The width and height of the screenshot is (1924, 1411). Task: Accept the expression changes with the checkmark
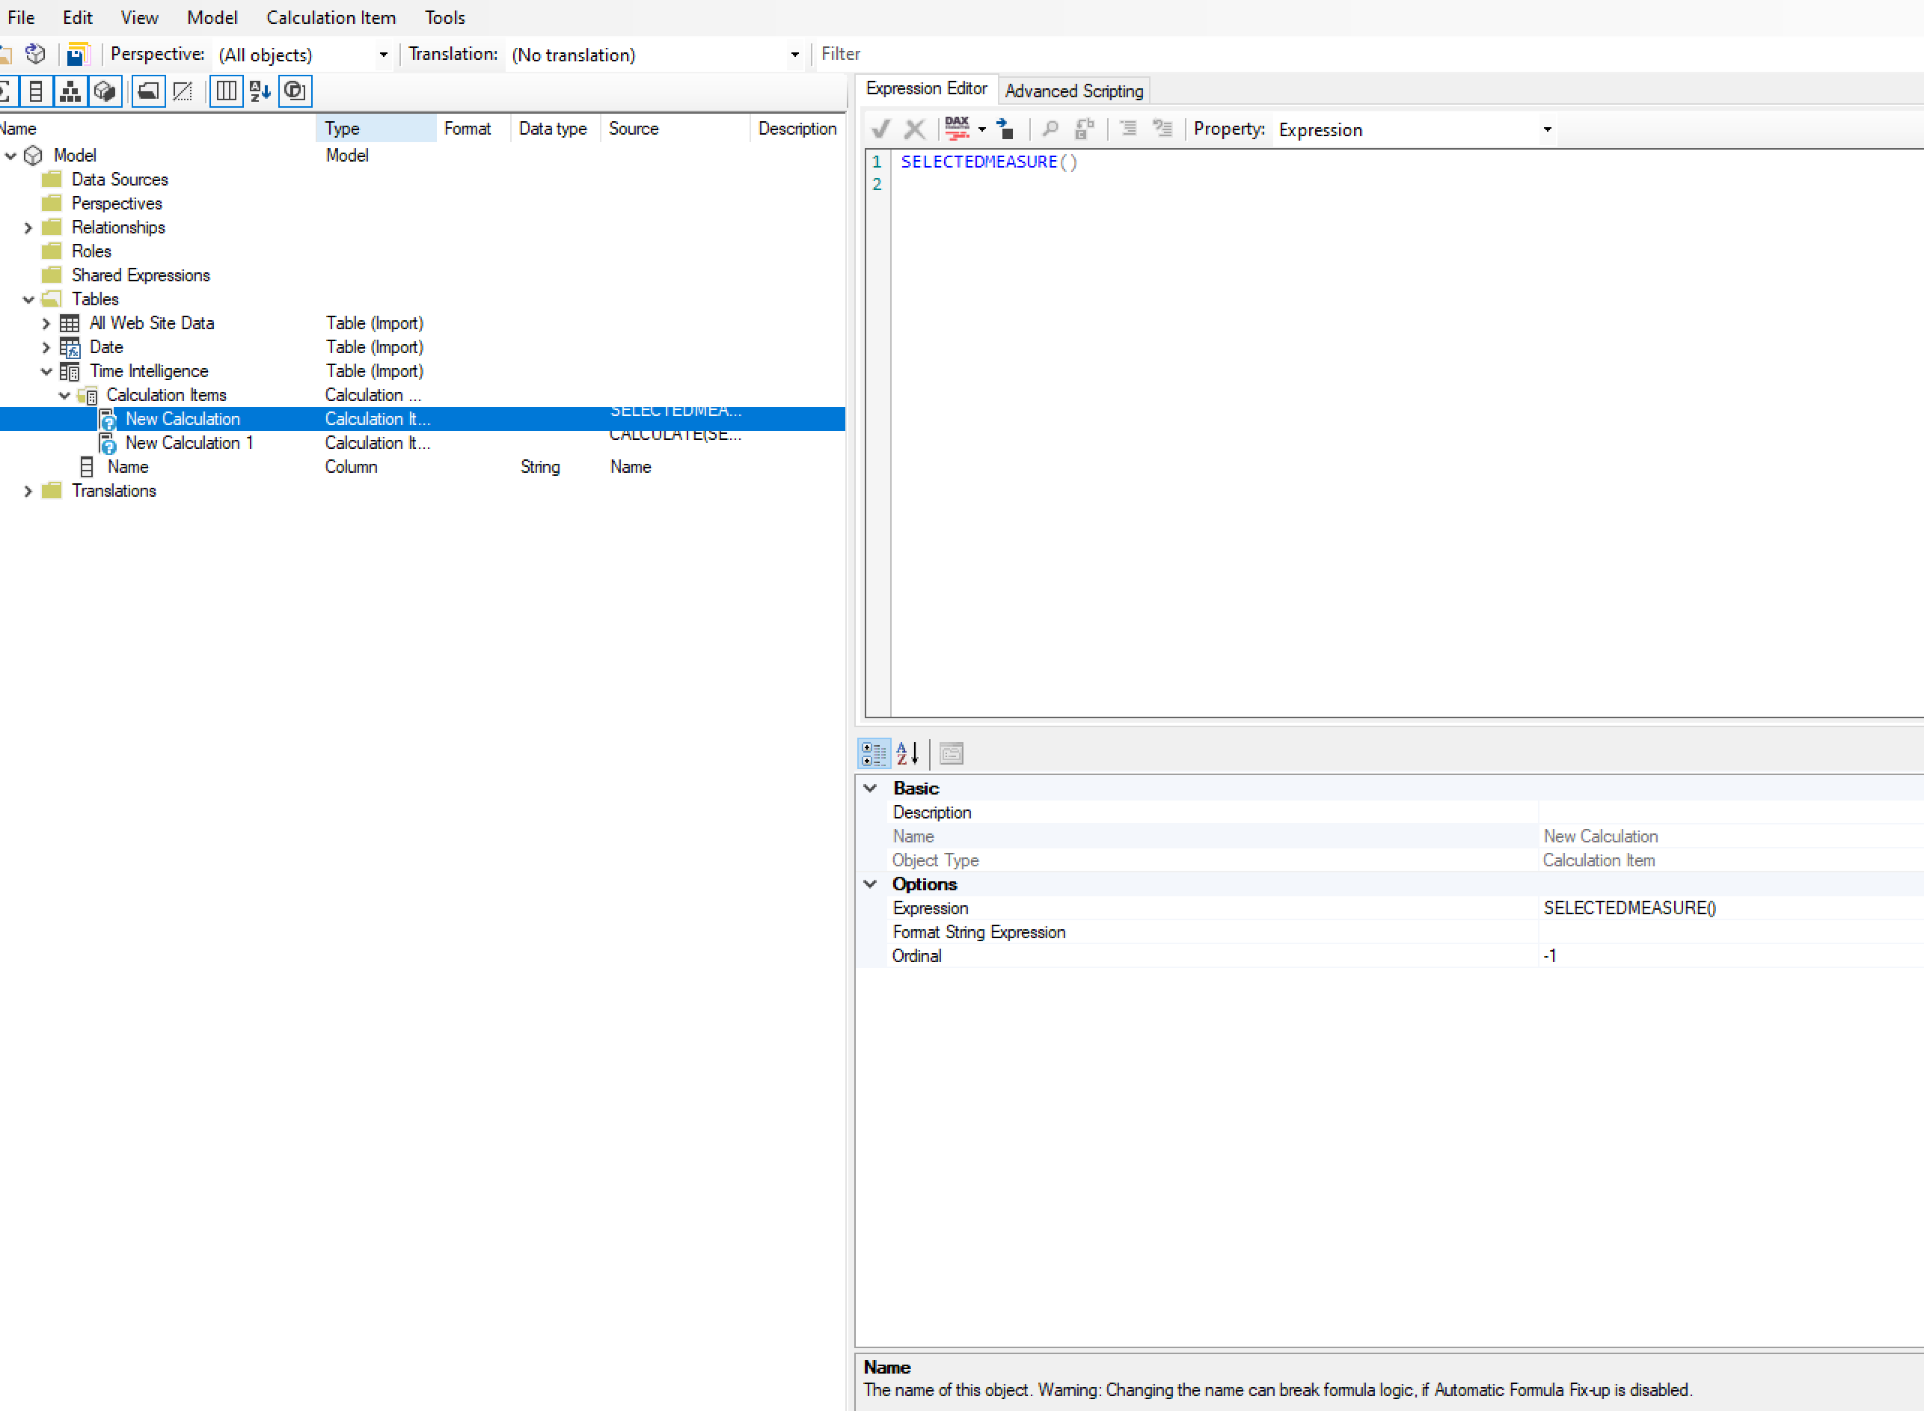(x=880, y=129)
